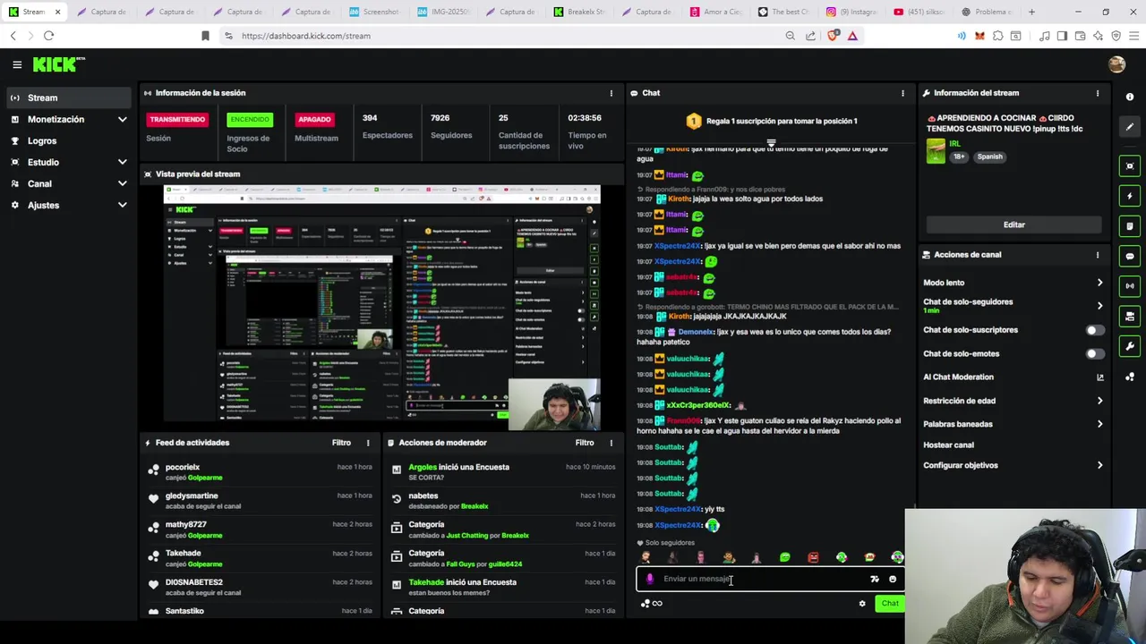Open Filtro in Feed de actividades
The height and width of the screenshot is (644, 1146).
341,443
